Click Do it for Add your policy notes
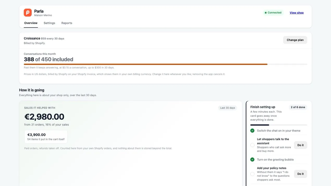Viewport: 331px width, 186px height. [x=301, y=174]
